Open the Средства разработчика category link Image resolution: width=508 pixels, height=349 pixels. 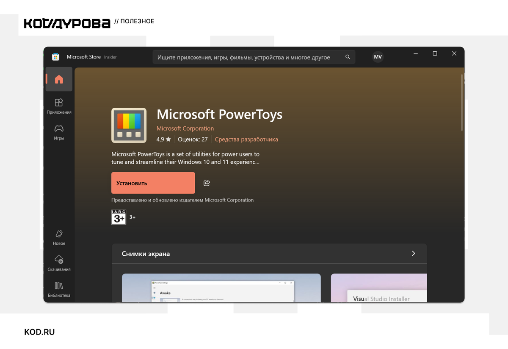(x=246, y=139)
